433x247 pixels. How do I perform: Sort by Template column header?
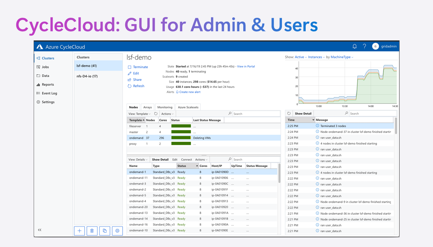[136, 120]
